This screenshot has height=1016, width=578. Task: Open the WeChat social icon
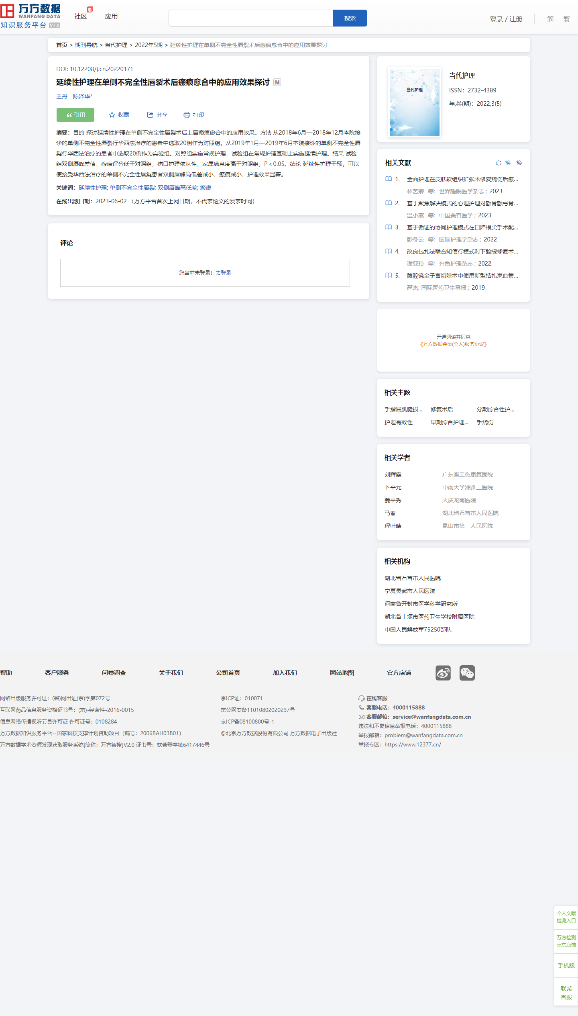pyautogui.click(x=467, y=673)
